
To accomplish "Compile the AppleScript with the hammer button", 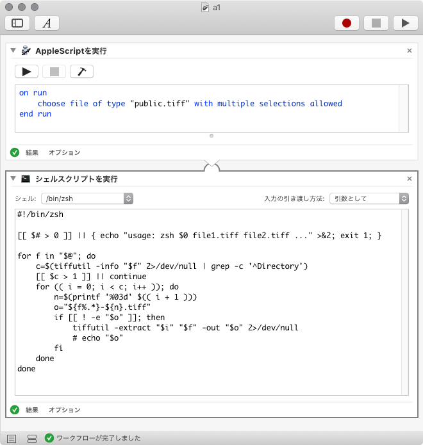I will [81, 72].
